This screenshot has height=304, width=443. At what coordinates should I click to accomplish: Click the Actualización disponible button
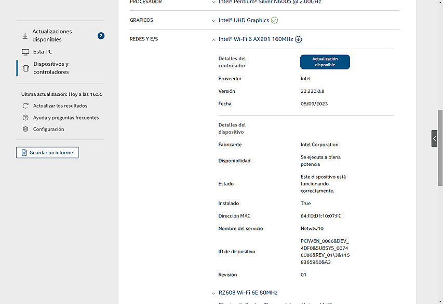tap(325, 62)
